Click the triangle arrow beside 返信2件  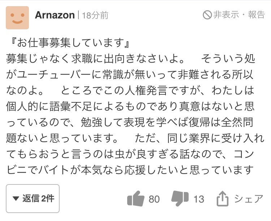click(16, 199)
